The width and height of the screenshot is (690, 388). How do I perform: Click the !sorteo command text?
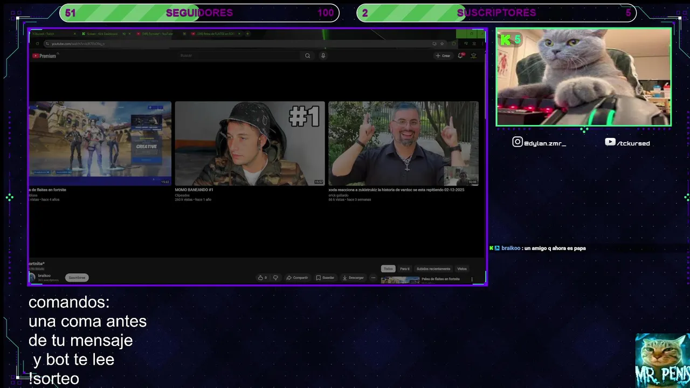pos(54,379)
